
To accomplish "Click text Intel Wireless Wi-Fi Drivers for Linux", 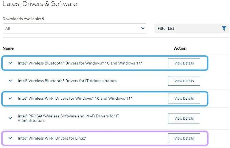I will tap(52, 138).
